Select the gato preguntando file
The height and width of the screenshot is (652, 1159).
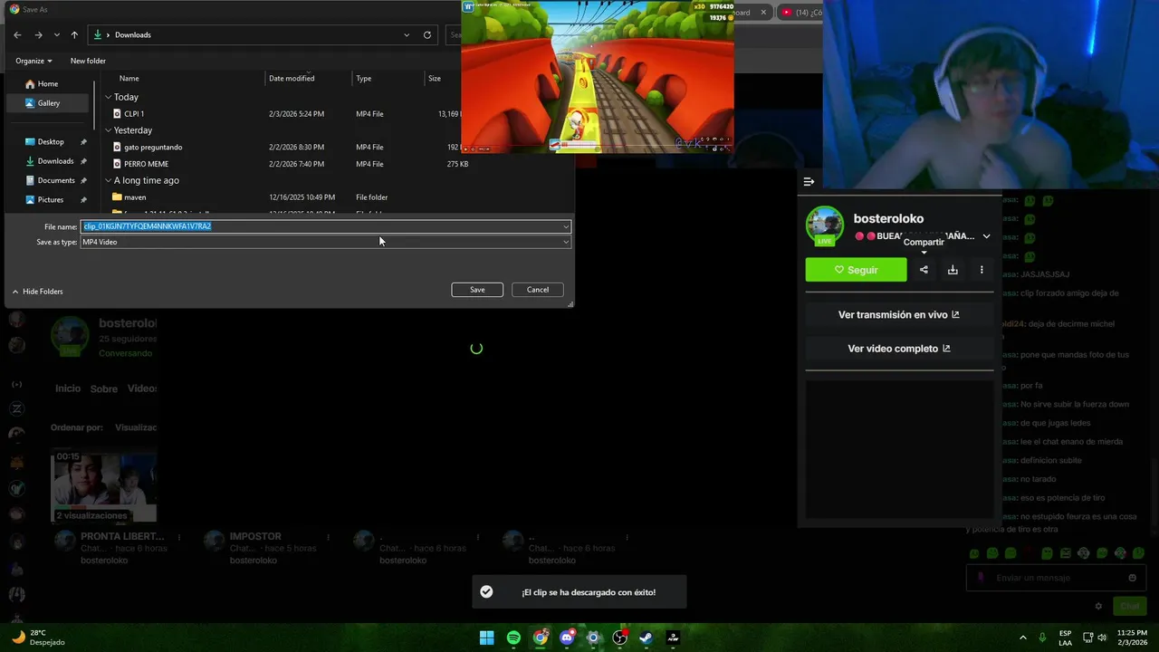[153, 147]
